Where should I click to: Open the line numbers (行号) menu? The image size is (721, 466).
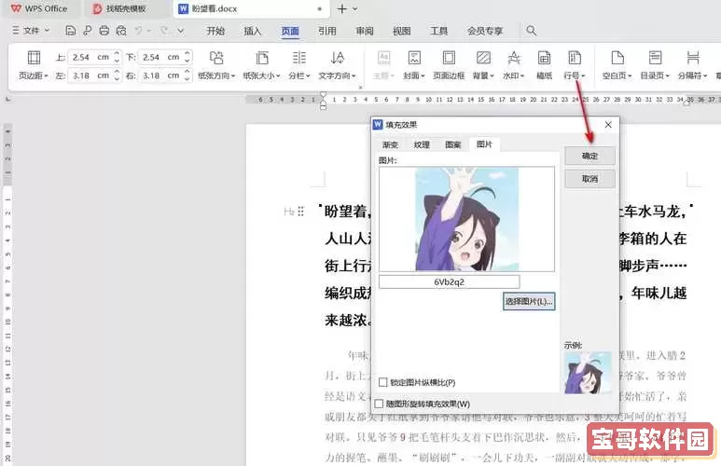tap(575, 65)
